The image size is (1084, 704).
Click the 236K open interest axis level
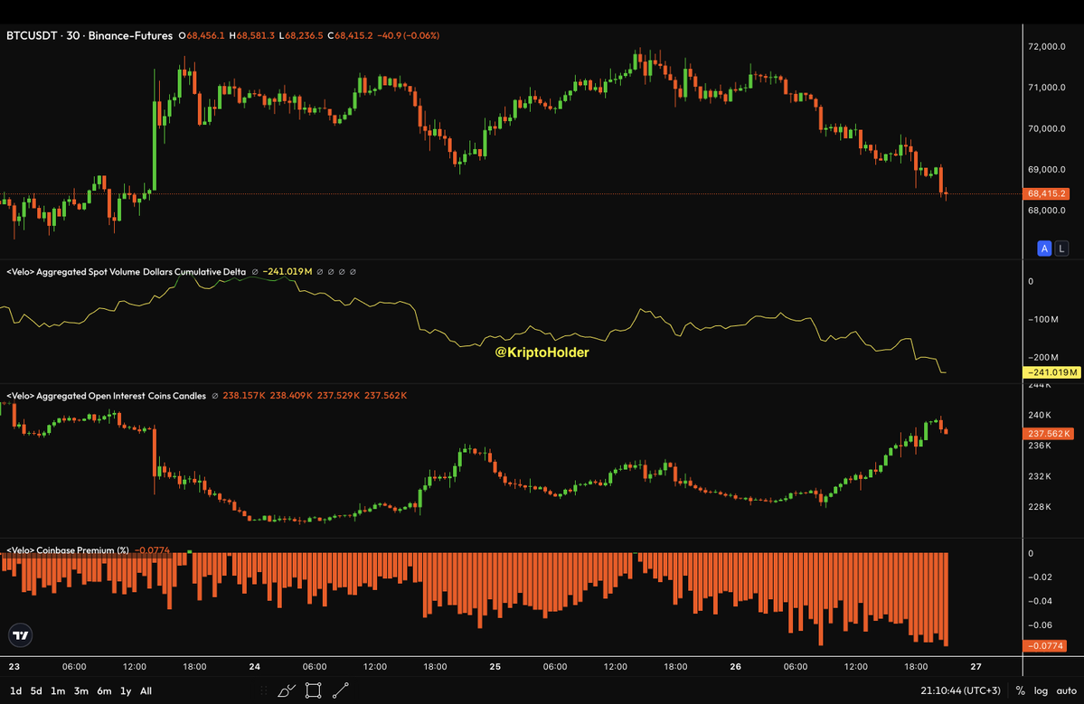tap(1040, 446)
